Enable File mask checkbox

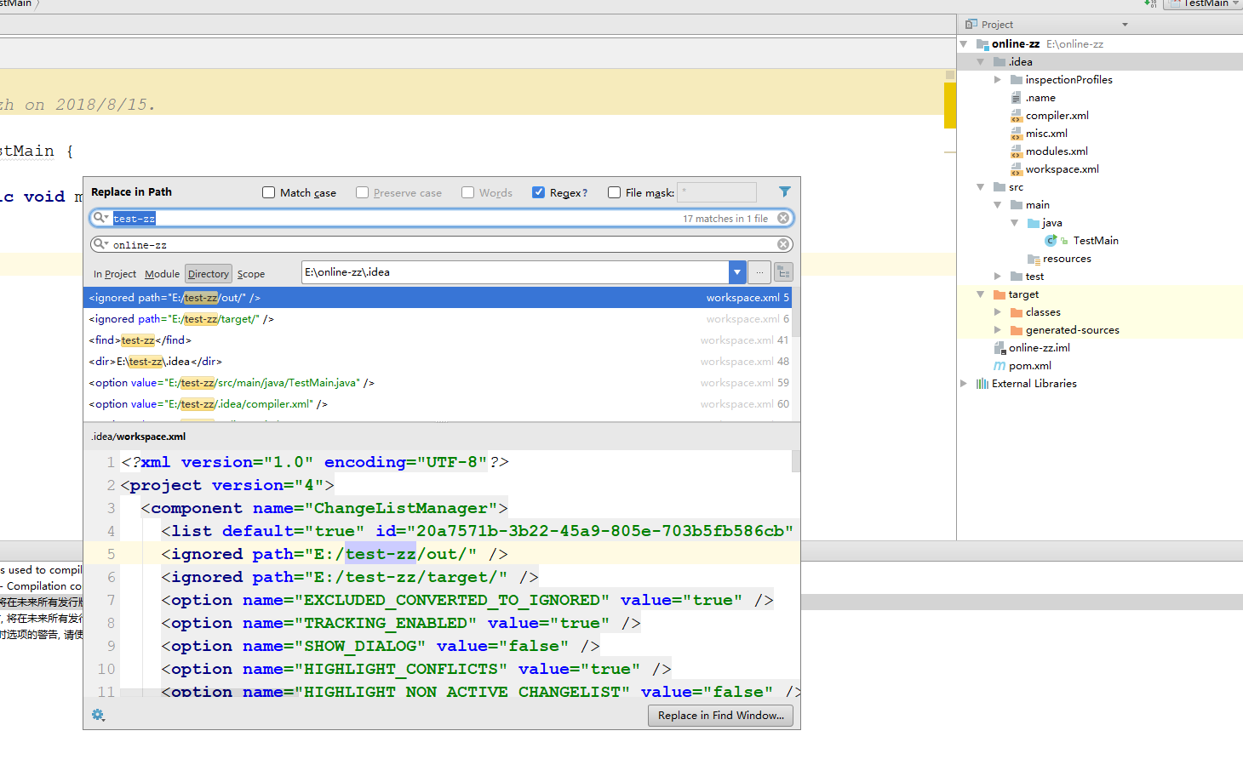click(615, 192)
